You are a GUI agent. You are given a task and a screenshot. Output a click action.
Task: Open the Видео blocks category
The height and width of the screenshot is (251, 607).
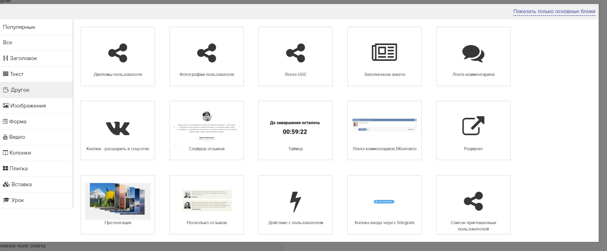coord(17,137)
